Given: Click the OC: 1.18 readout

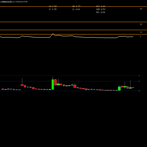Looking at the screenshot, I should coord(101,6).
